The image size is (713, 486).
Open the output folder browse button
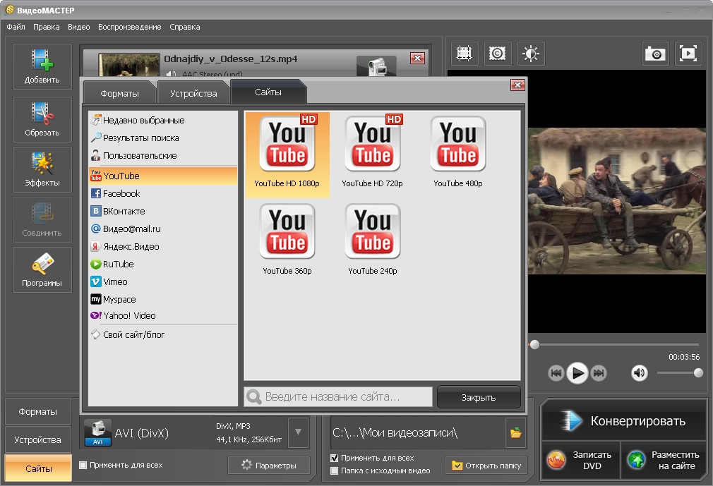[x=516, y=433]
